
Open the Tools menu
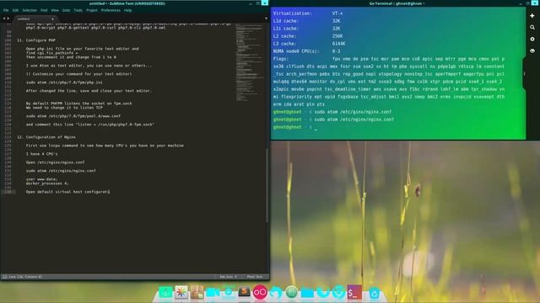click(x=78, y=10)
